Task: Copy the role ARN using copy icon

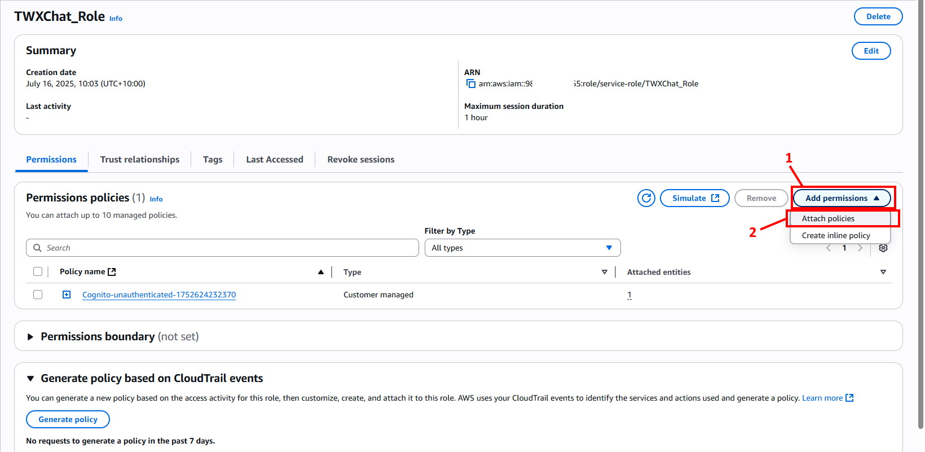Action: coord(470,84)
